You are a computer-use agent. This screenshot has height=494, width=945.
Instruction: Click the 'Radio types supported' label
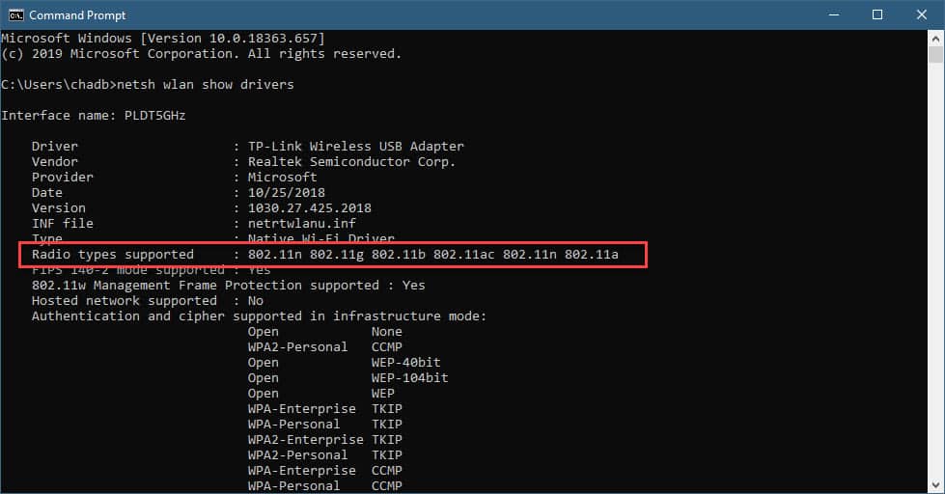point(113,254)
